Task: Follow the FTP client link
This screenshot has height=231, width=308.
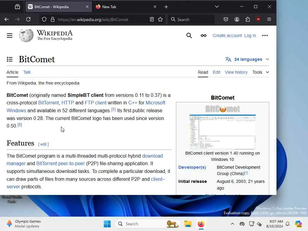Action: click(95, 103)
